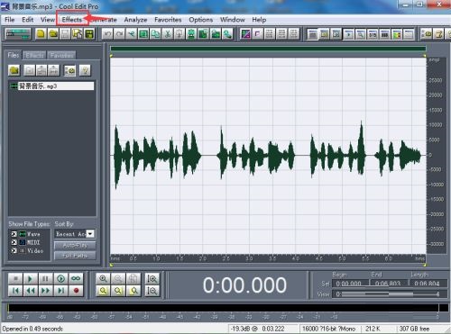Screen dimensions: 451x334
Task: Click the Full Paths button
Action: [x=75, y=256]
